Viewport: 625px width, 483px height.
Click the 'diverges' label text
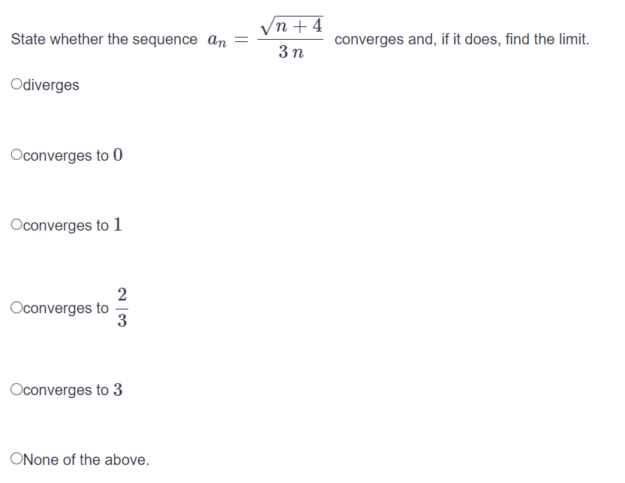click(x=48, y=85)
